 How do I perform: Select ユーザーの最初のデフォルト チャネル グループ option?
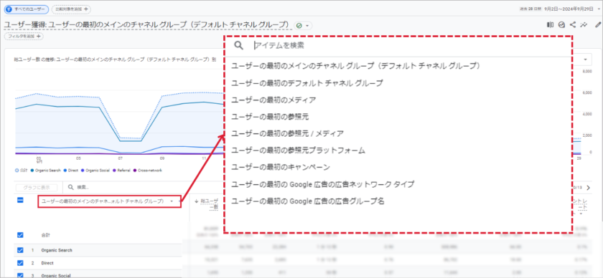(x=307, y=83)
